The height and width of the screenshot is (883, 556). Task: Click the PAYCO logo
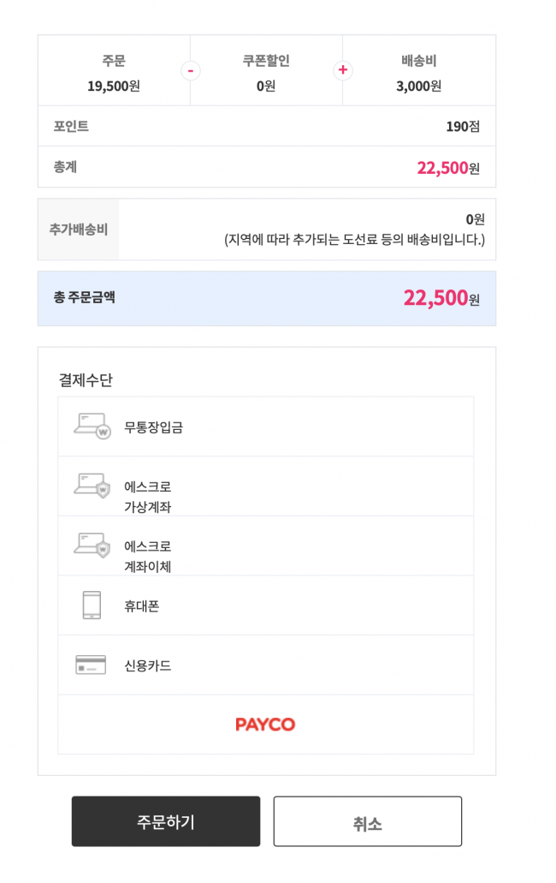click(x=265, y=725)
